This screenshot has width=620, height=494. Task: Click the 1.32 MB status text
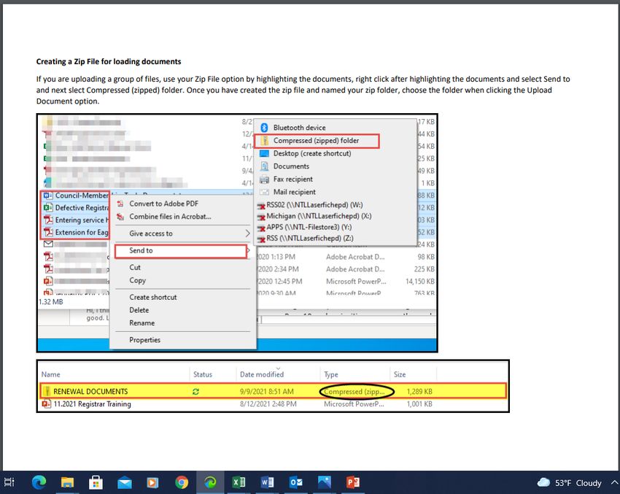click(50, 302)
